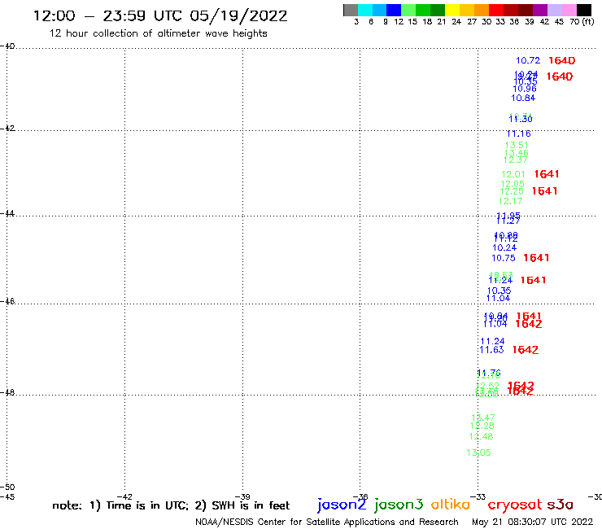The width and height of the screenshot is (602, 529).
Task: Click the green 12.28 wave height
Action: pyautogui.click(x=482, y=426)
